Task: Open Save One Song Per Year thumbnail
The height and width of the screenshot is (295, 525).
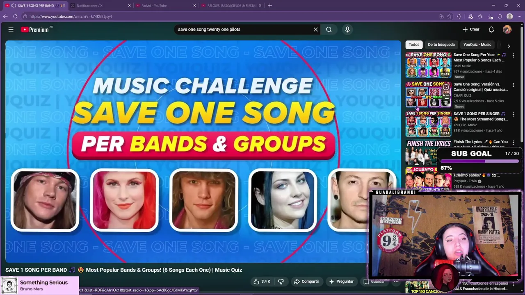Action: 428,65
